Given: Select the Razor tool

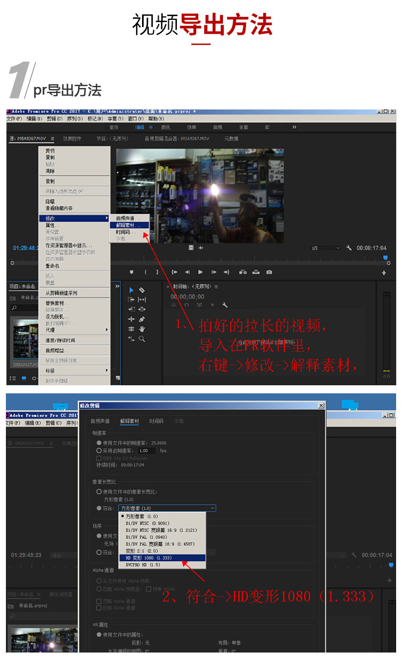Looking at the screenshot, I should (x=142, y=290).
